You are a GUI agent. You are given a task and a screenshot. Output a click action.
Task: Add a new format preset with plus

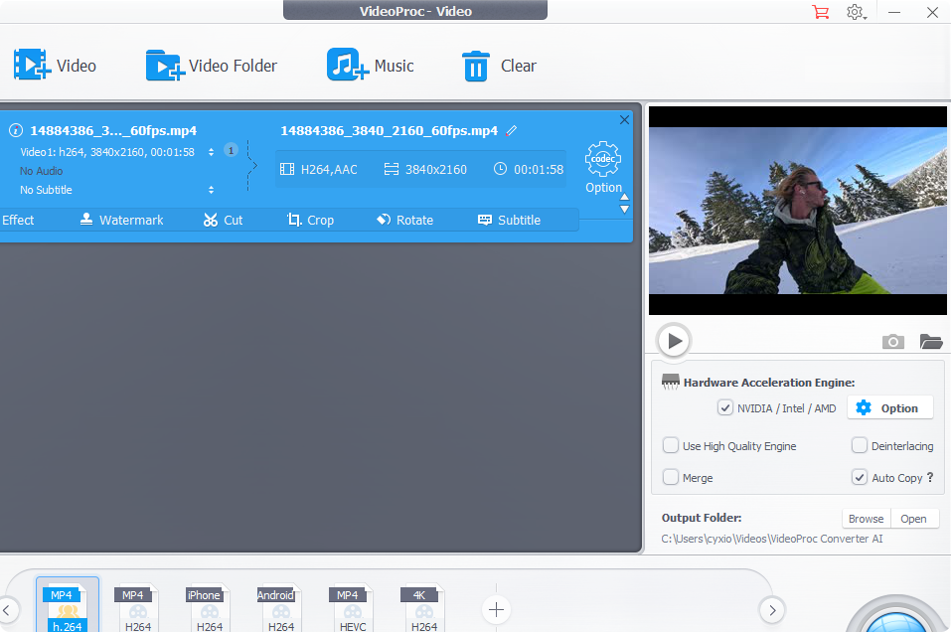point(496,609)
